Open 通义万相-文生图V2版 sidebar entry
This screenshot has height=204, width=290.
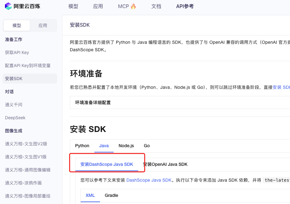pos(26,144)
